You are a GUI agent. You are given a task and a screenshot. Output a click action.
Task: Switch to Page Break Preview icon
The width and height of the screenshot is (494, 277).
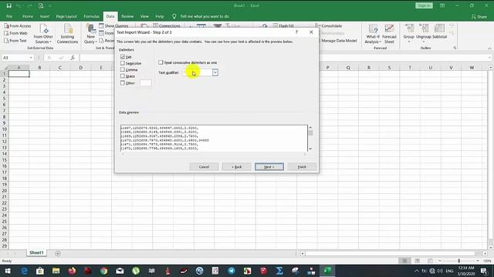coord(430,261)
